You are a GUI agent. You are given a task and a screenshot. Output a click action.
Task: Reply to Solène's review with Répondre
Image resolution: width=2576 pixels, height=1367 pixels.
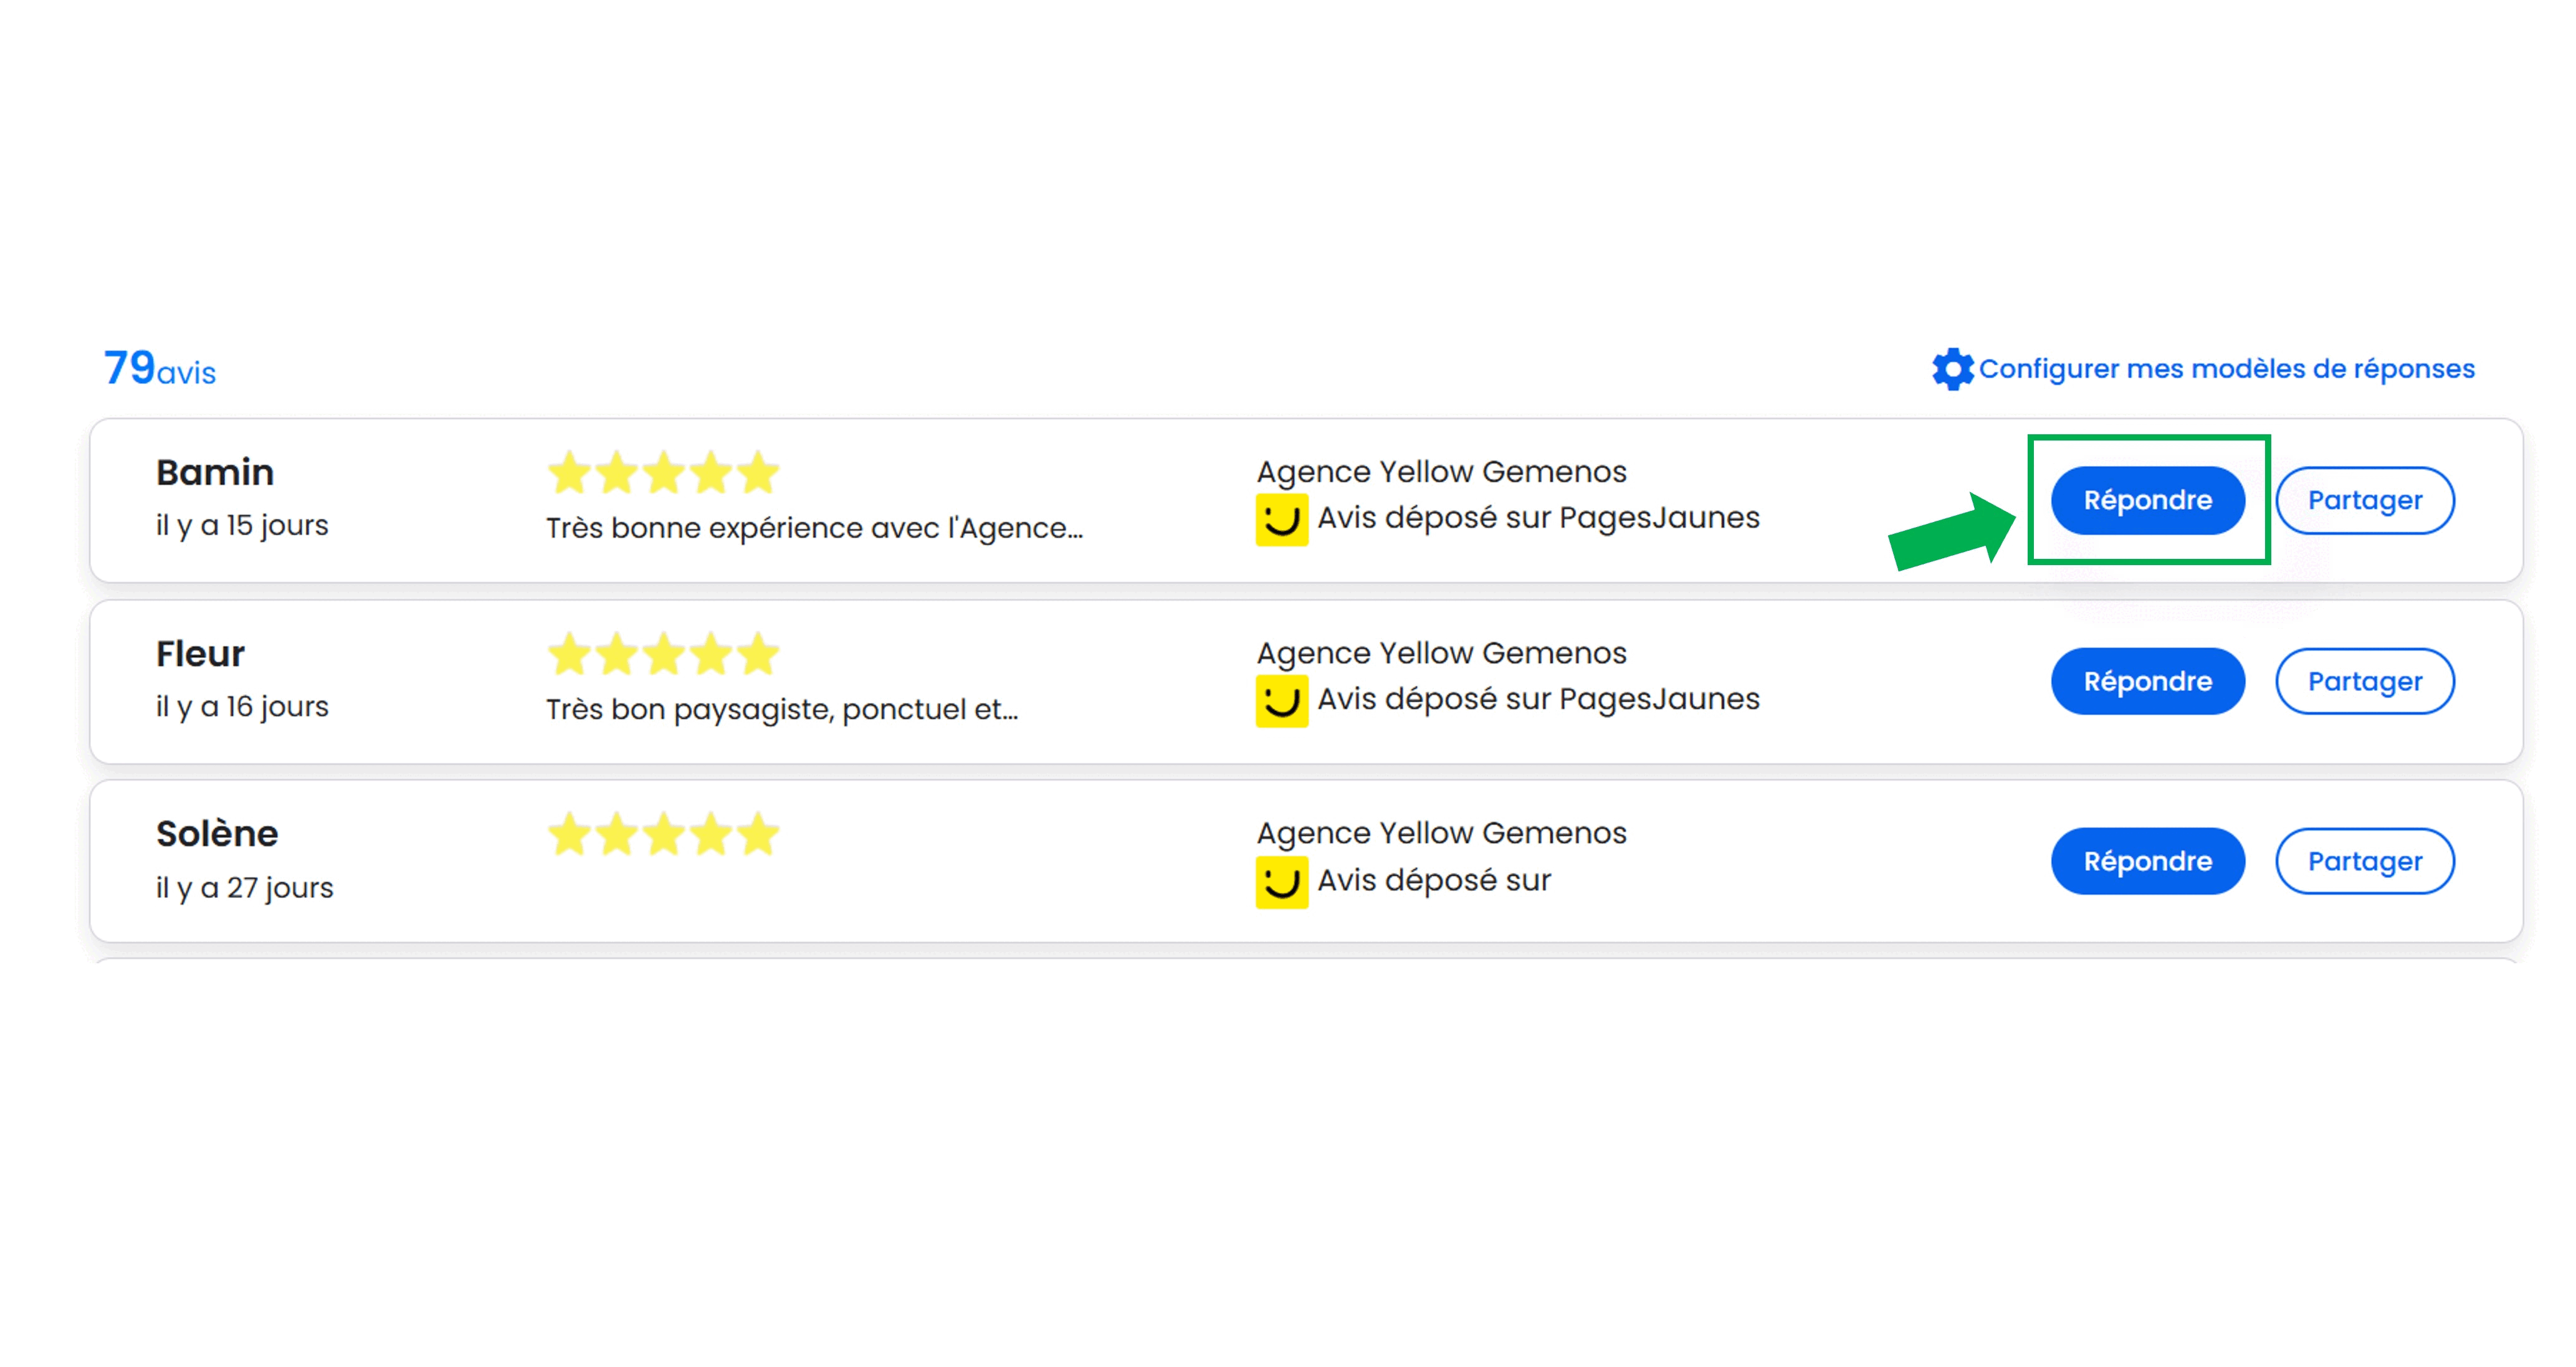(2148, 861)
